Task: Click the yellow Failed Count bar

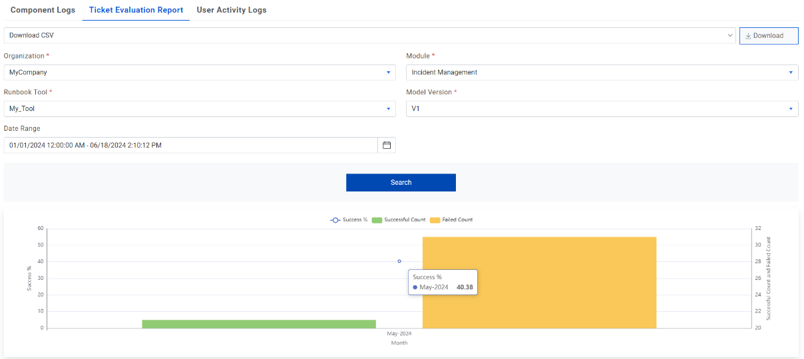Action: [x=539, y=283]
